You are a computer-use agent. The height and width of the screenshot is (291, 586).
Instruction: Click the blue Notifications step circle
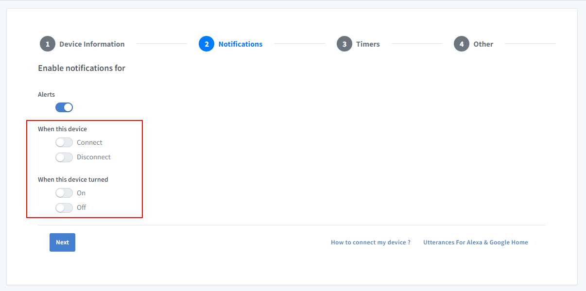pos(207,44)
